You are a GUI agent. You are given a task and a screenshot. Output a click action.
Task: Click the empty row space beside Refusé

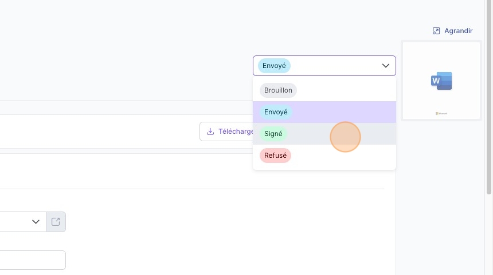343,156
